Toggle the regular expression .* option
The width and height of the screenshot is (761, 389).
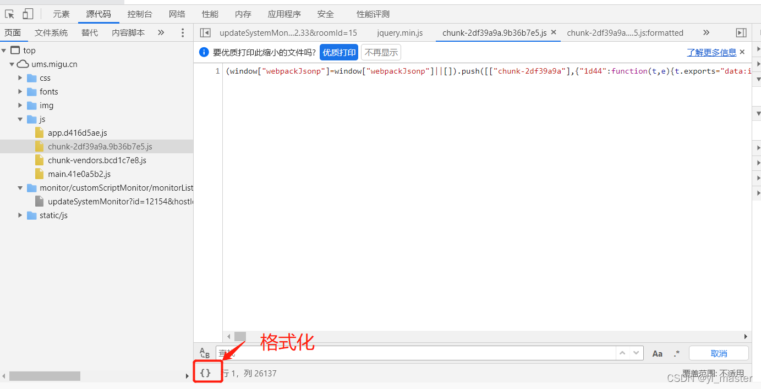[677, 354]
